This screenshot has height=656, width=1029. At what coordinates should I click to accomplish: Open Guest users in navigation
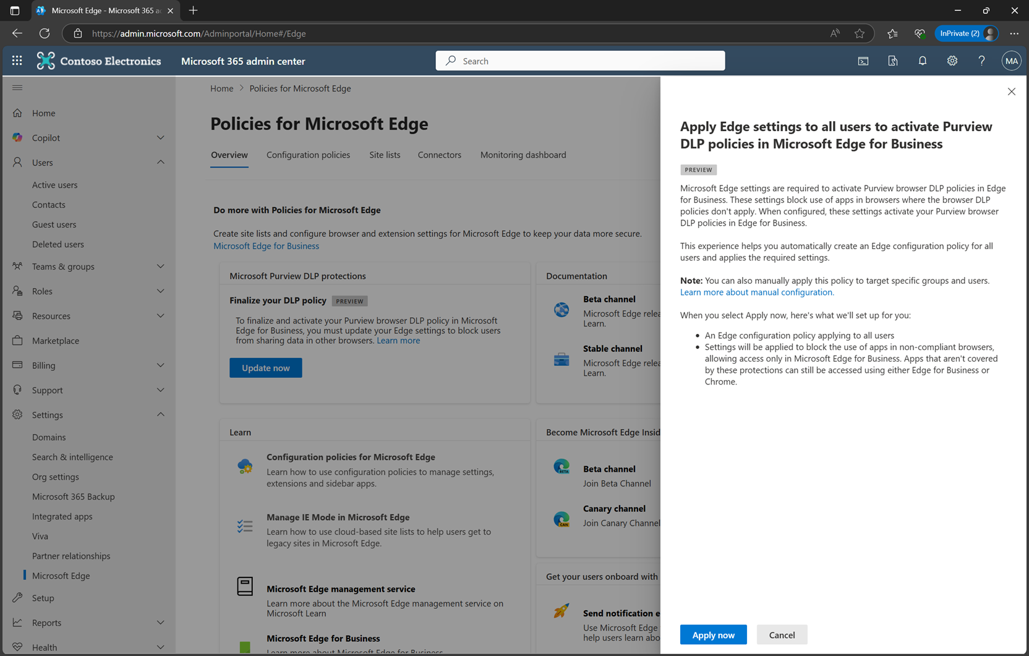coord(54,224)
